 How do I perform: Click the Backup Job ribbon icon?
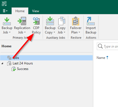7,21
